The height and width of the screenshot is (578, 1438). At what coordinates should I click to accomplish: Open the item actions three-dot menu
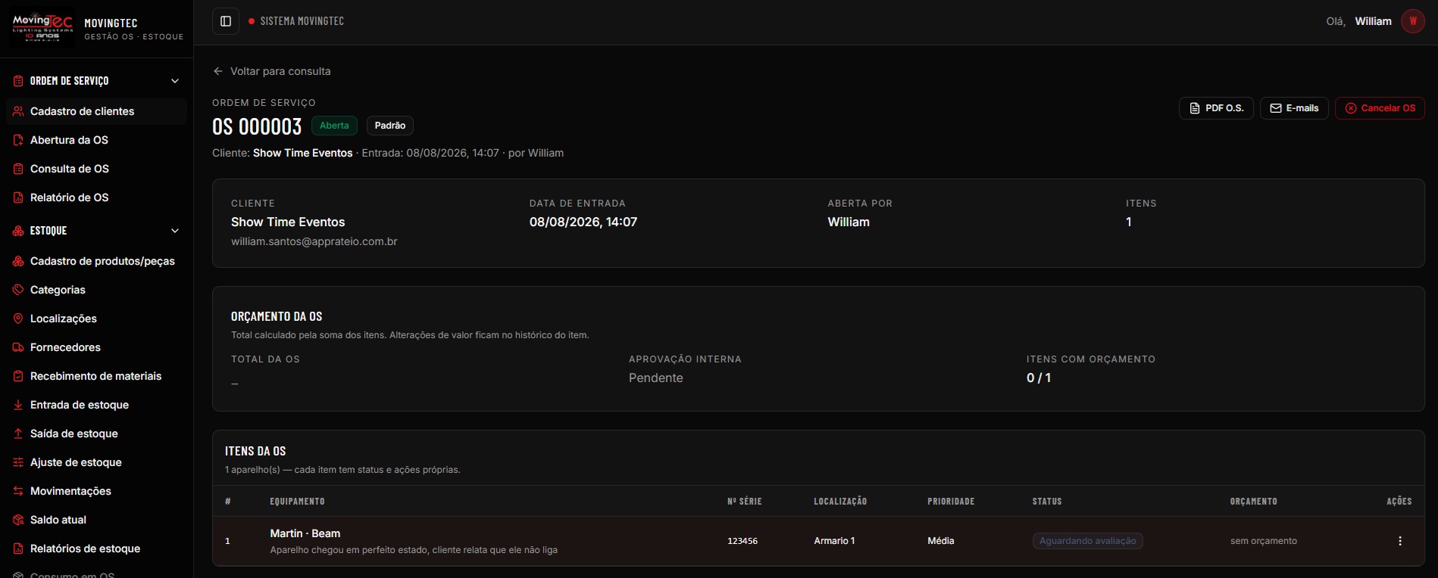[1400, 541]
